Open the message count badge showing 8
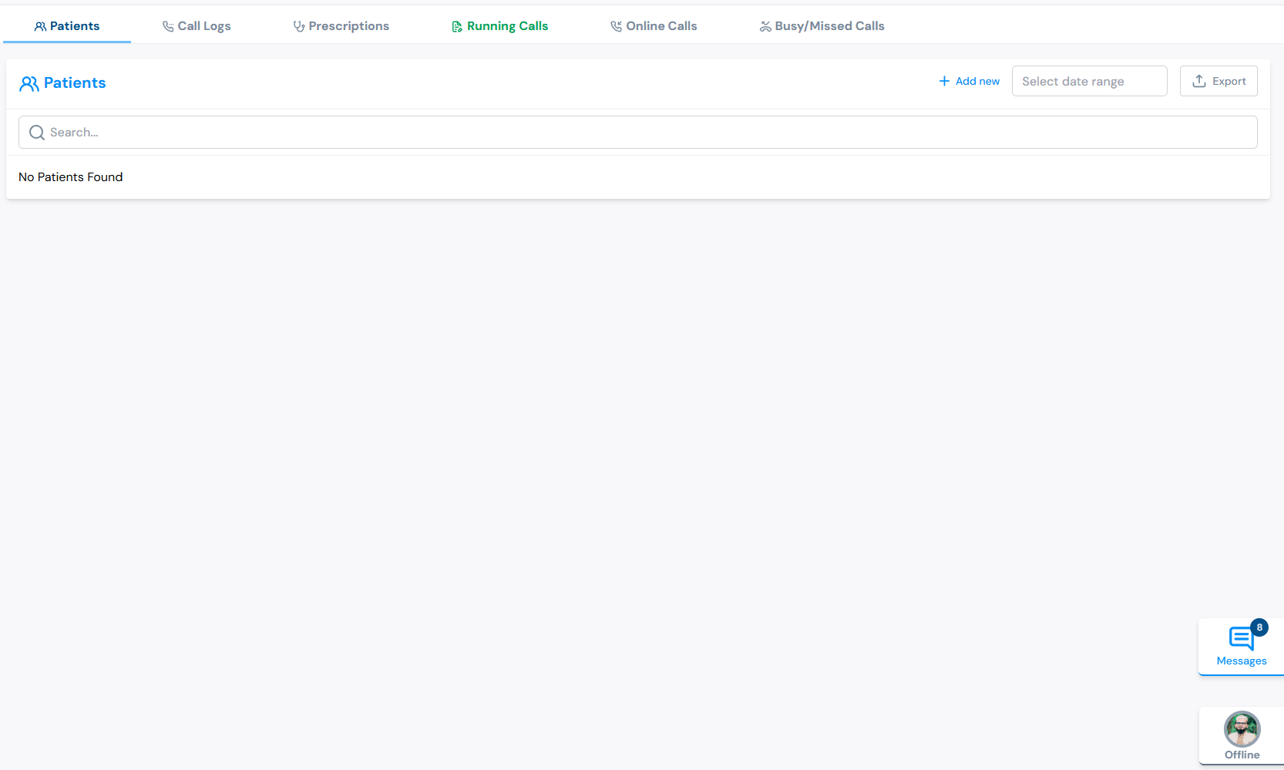1284x770 pixels. coord(1259,627)
